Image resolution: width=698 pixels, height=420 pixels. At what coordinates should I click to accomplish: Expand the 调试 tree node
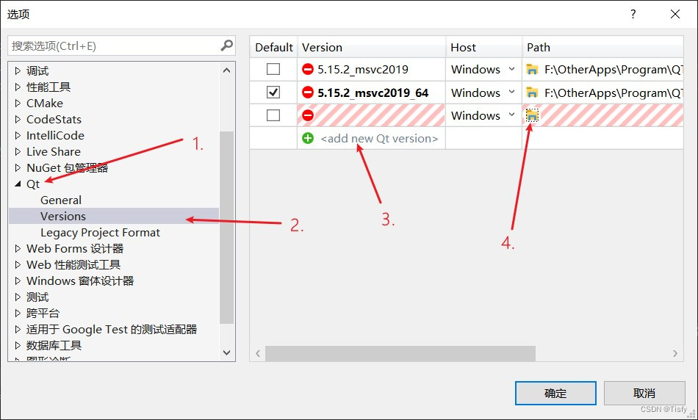[18, 70]
